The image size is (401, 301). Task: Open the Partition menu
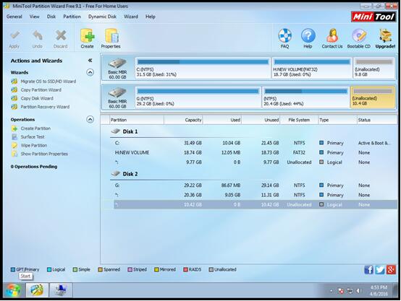pos(72,17)
